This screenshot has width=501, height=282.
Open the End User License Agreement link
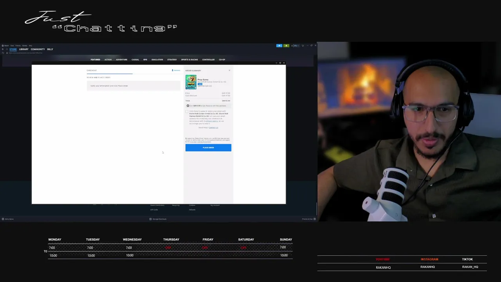[x=200, y=142]
